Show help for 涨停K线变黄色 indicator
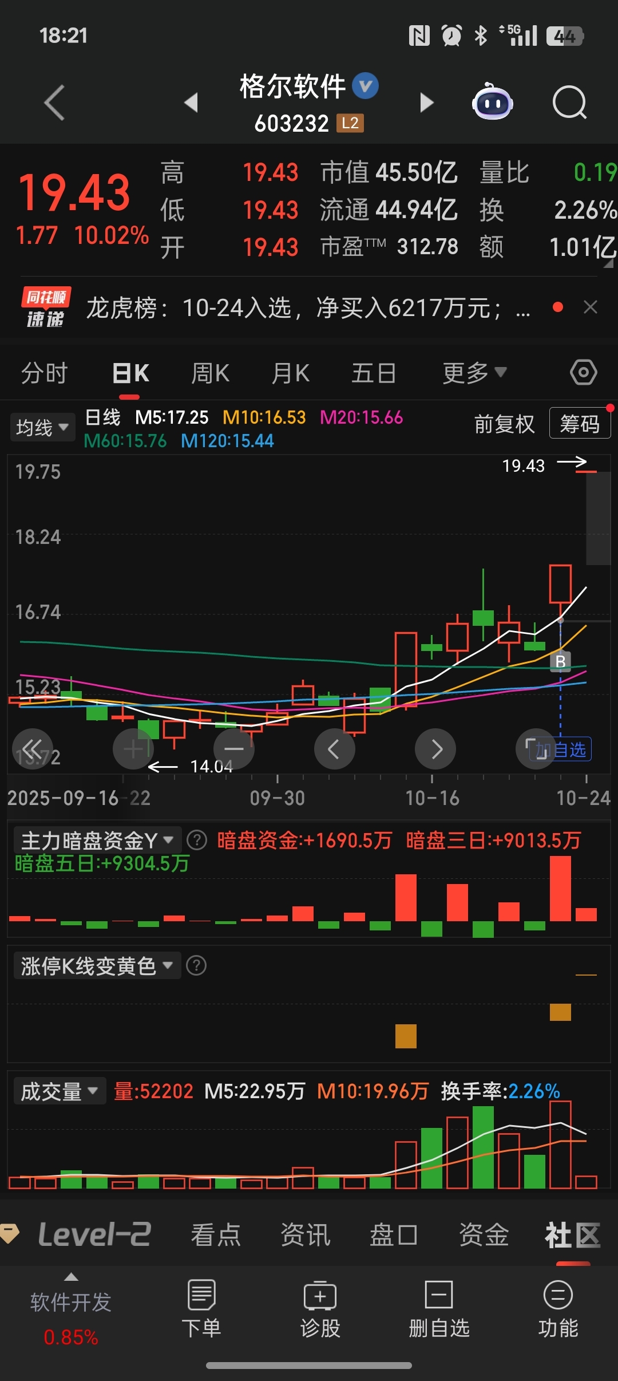Screen dimensions: 618x1381 pos(196,966)
